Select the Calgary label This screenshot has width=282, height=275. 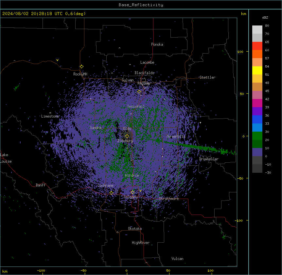tap(131, 197)
